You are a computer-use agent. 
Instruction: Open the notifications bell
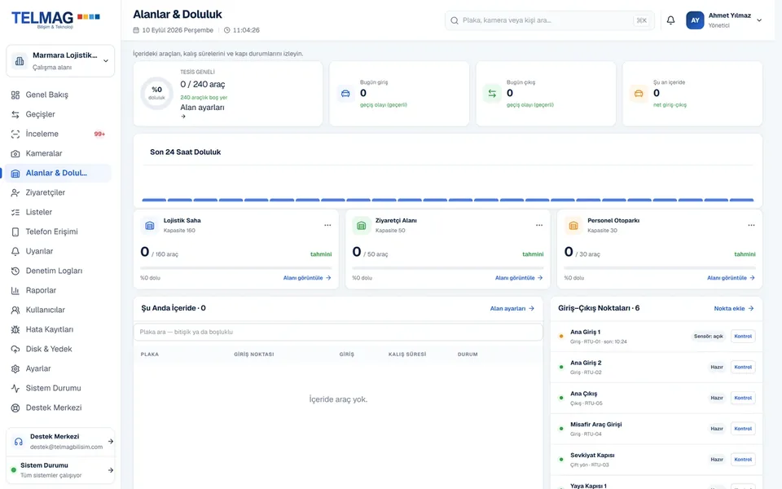[670, 20]
